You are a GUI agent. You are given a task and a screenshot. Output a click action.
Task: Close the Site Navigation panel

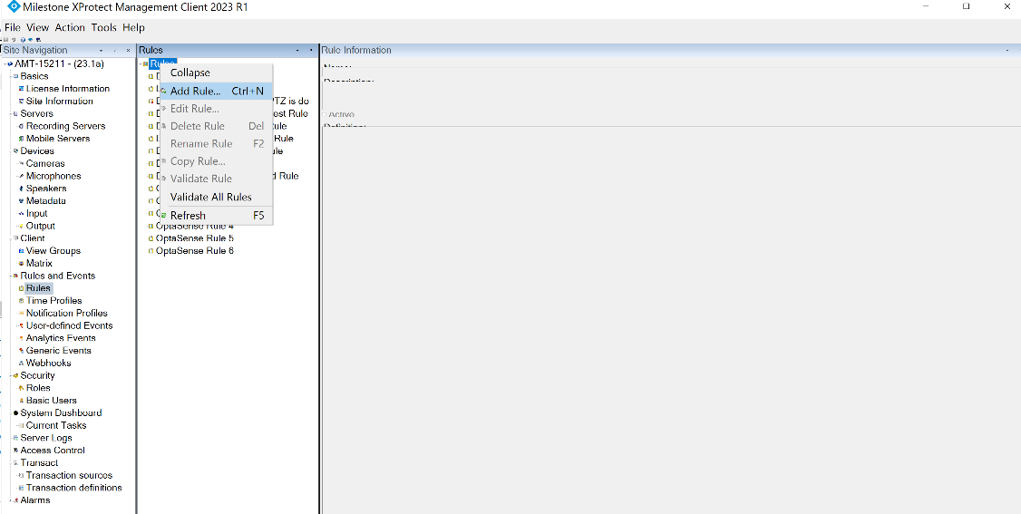tap(128, 50)
